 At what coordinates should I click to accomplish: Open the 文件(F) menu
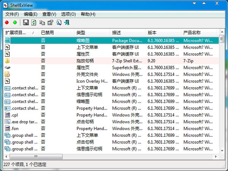click(x=12, y=14)
